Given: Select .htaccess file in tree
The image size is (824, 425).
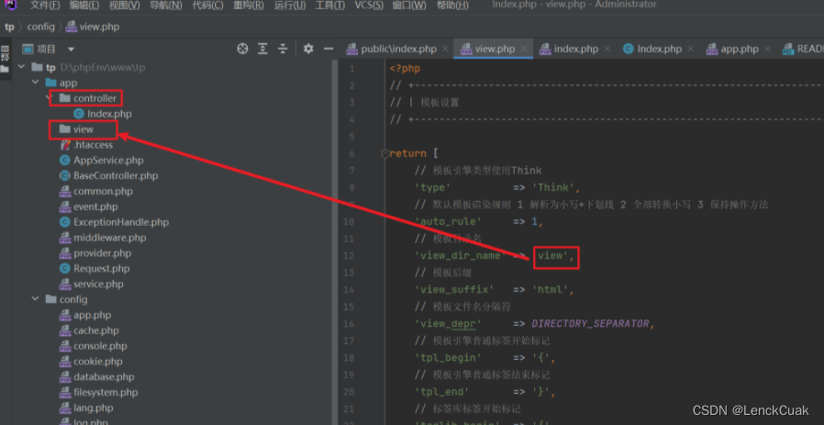Looking at the screenshot, I should pyautogui.click(x=86, y=145).
